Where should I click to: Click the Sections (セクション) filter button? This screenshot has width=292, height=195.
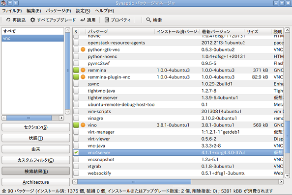coord(36,127)
